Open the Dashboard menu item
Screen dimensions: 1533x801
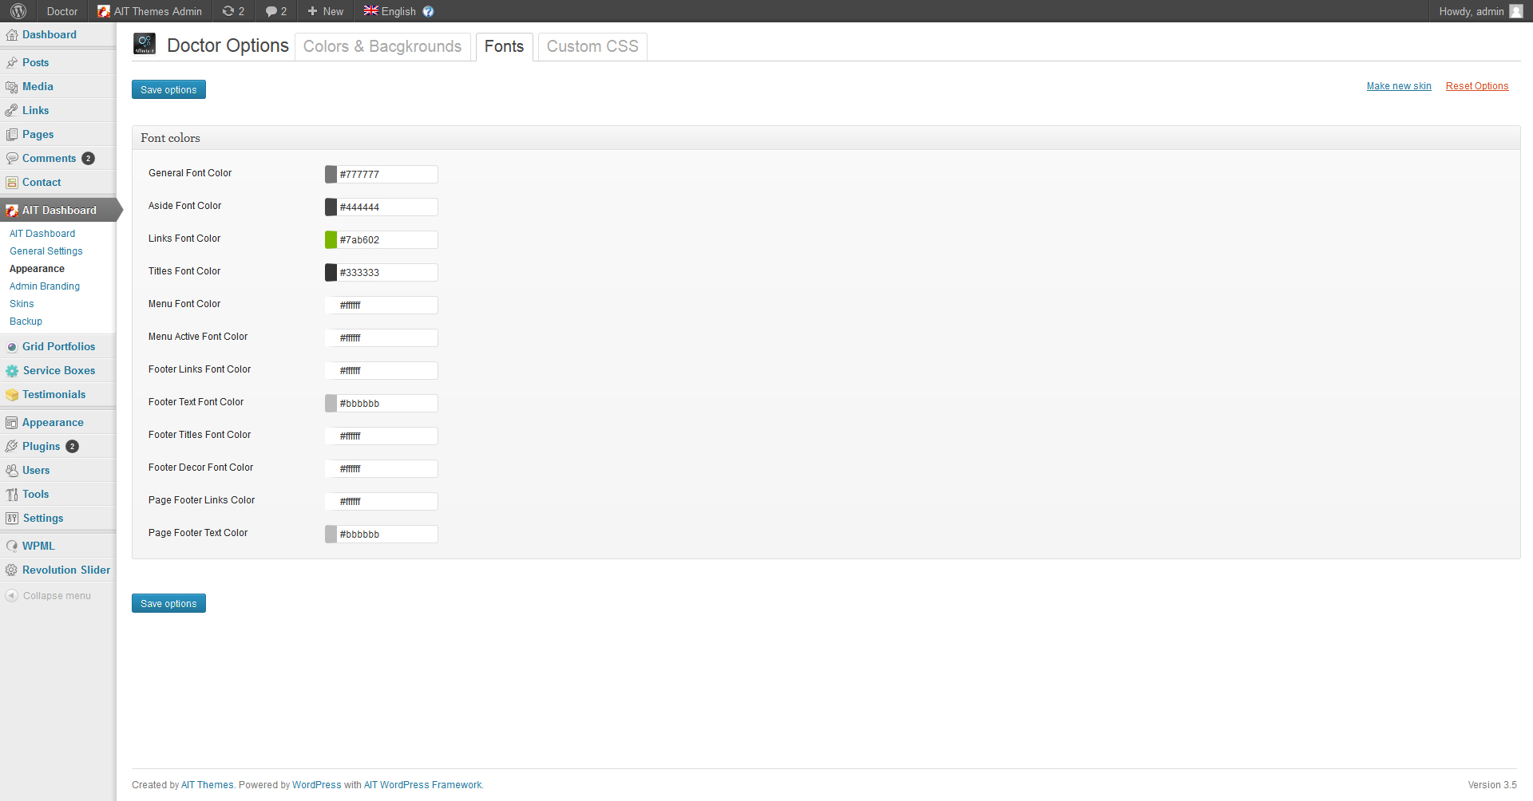[49, 35]
